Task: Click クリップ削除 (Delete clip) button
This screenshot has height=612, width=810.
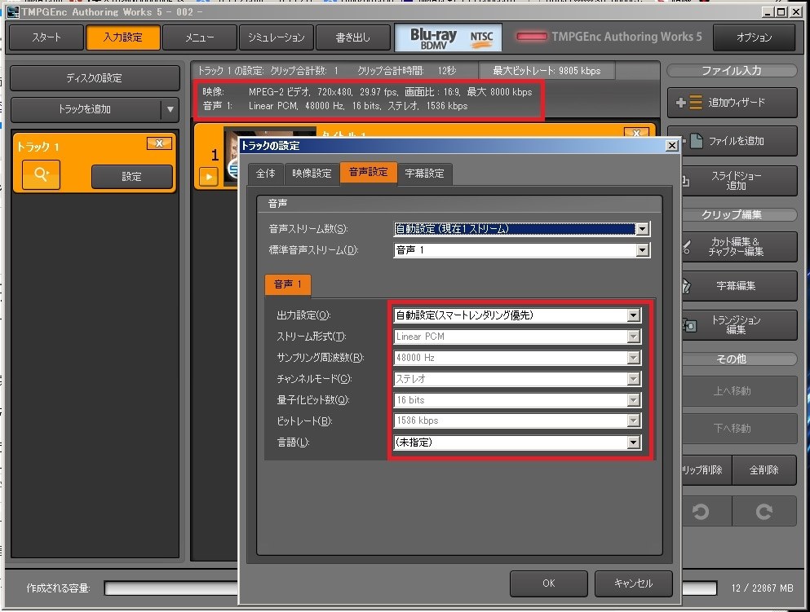Action: click(x=706, y=470)
